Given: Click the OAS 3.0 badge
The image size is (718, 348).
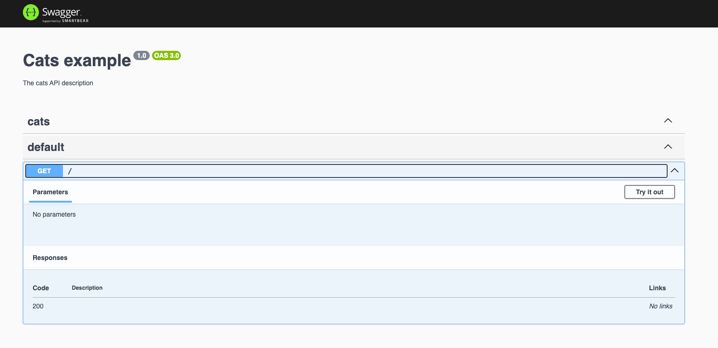Looking at the screenshot, I should 166,55.
